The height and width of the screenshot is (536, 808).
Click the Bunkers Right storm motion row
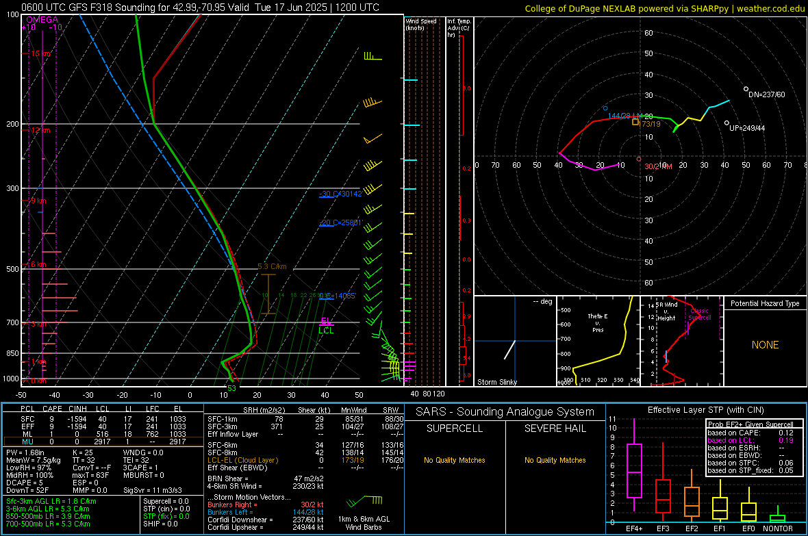pos(266,505)
